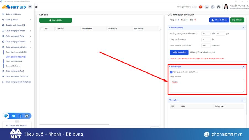Click the horizontal scrollbar under results table
This screenshot has width=249, height=140.
pos(74,124)
